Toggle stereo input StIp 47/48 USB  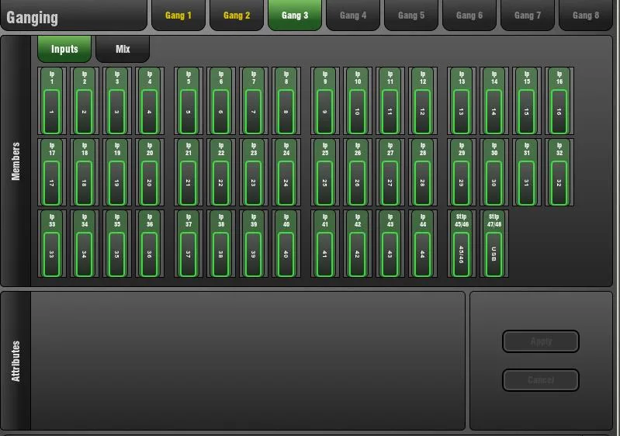coord(494,244)
